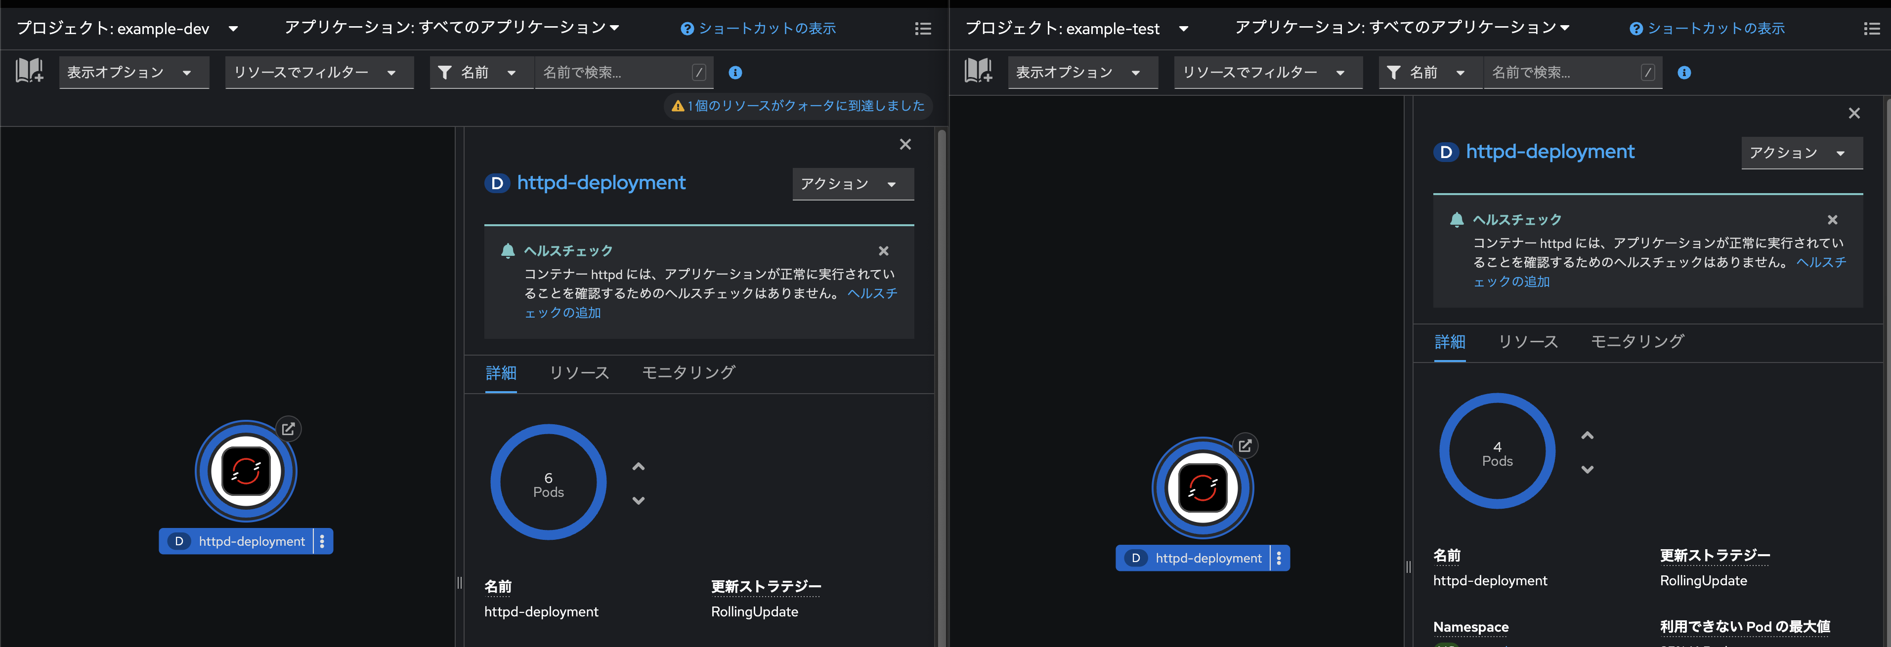
Task: Click quota warning about resource reaching limit
Action: (x=798, y=106)
